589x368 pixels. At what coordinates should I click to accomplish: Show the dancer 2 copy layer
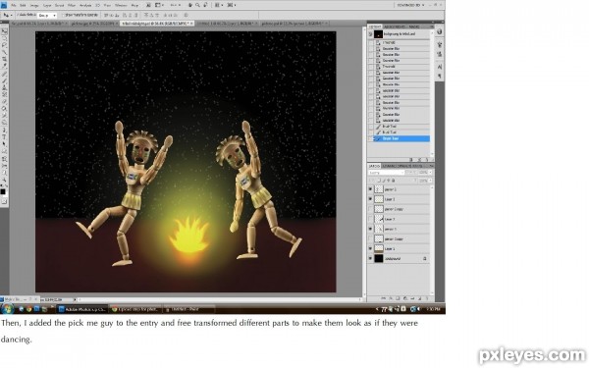371,209
